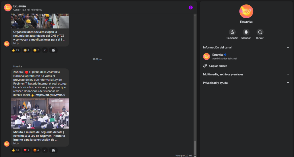Select thumbs-up reaction with 25 count

click(16, 50)
